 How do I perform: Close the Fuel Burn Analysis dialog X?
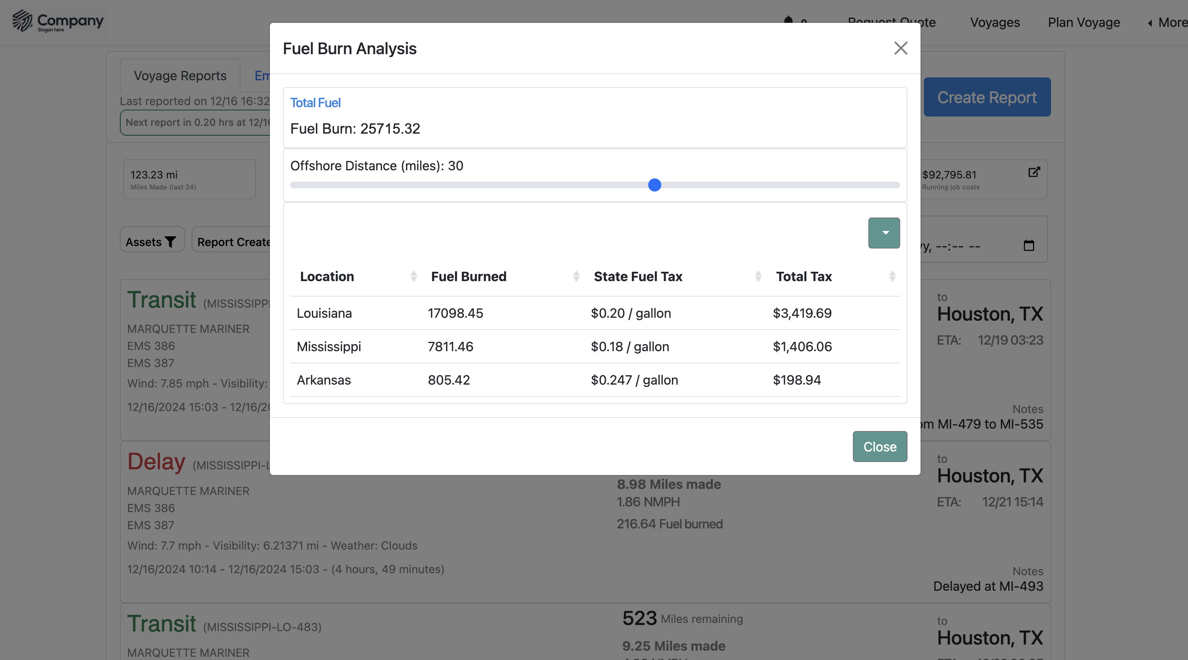tap(900, 48)
